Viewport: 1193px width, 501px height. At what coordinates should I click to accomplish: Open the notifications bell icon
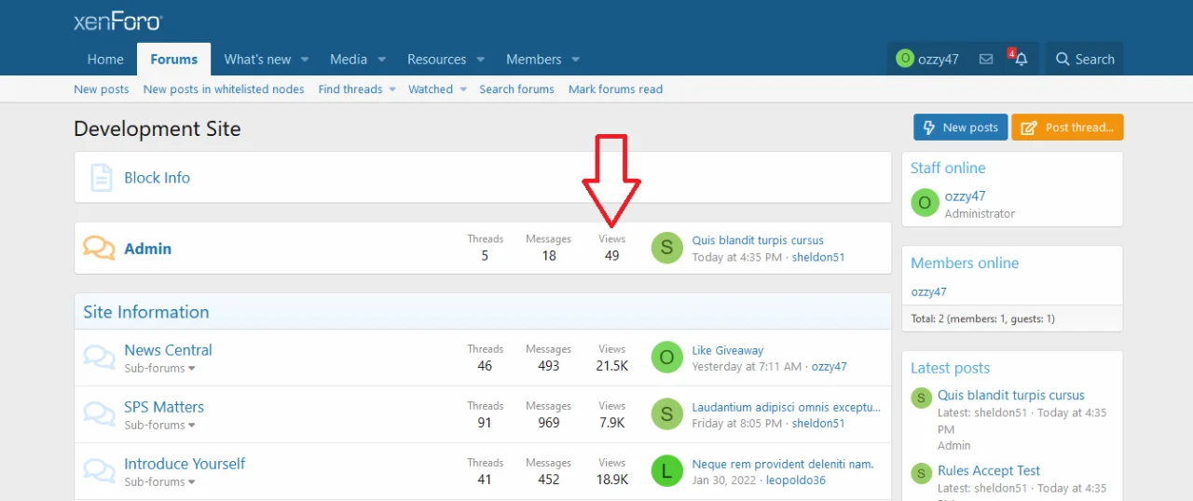tap(1021, 60)
